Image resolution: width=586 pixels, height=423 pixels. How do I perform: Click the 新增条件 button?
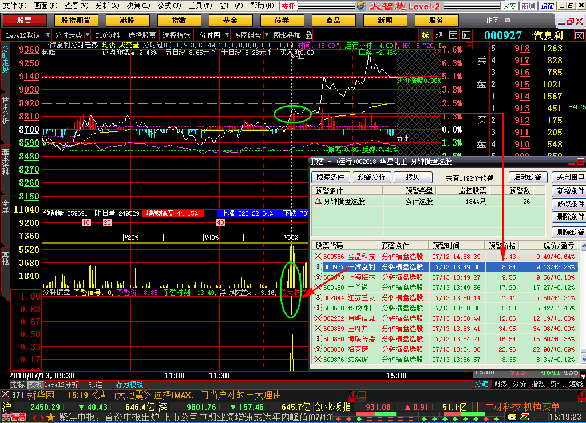click(x=571, y=191)
